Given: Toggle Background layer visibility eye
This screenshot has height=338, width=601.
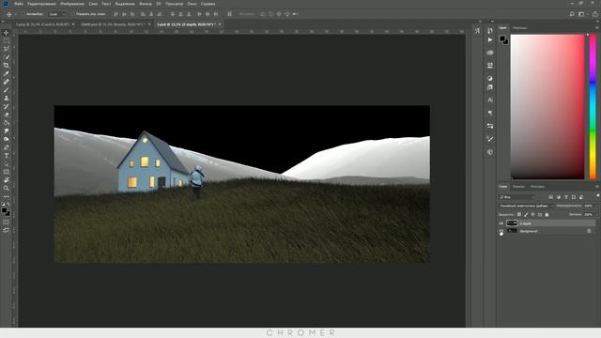Looking at the screenshot, I should click(x=501, y=231).
